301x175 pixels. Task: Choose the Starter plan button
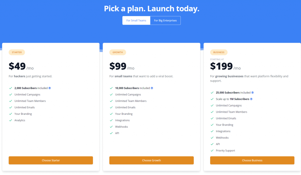pos(51,160)
